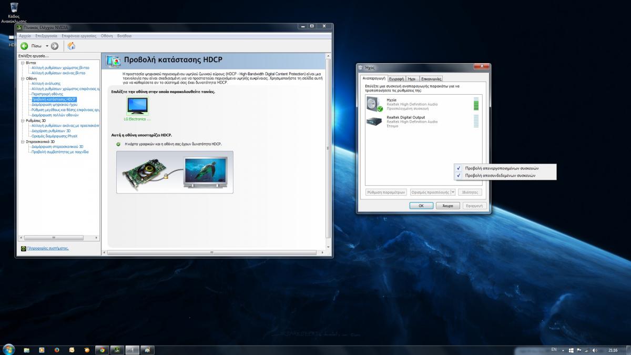Image resolution: width=631 pixels, height=355 pixels.
Task: Select Προβολή κατάστασης HDCP tree item
Action: click(54, 99)
